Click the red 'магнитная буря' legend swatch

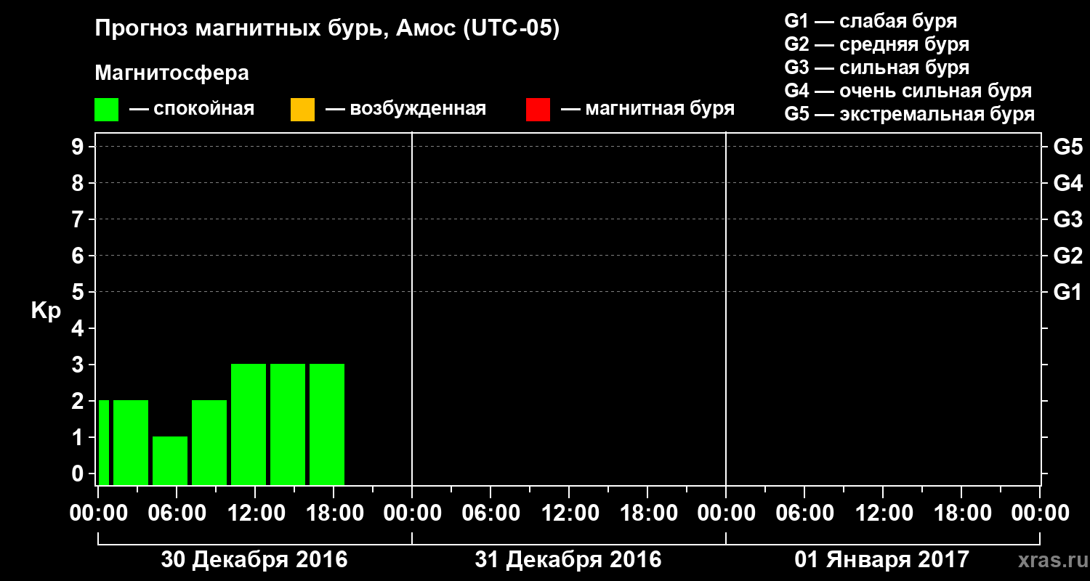coord(538,110)
